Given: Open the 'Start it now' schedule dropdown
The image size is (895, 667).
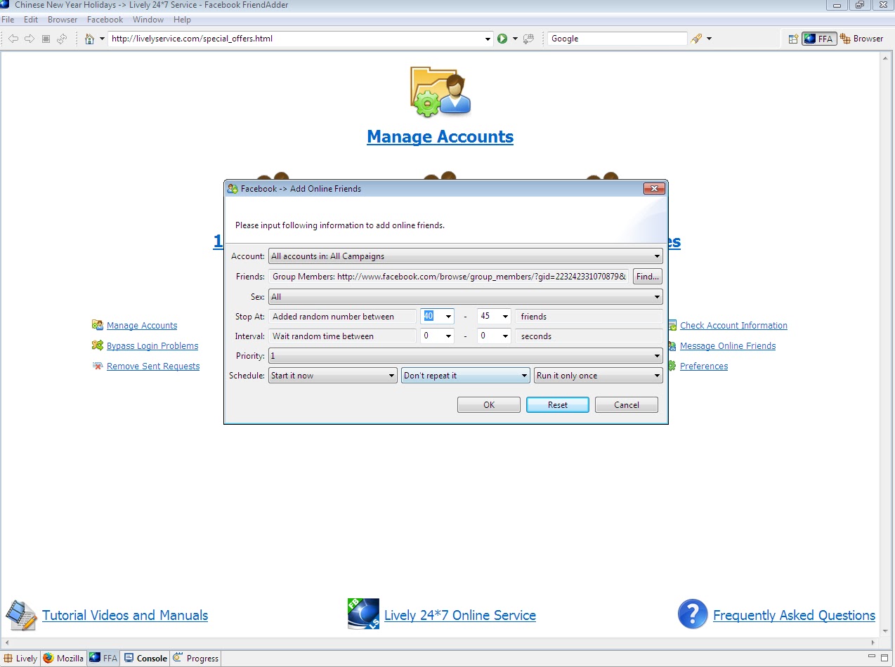Looking at the screenshot, I should click(333, 376).
